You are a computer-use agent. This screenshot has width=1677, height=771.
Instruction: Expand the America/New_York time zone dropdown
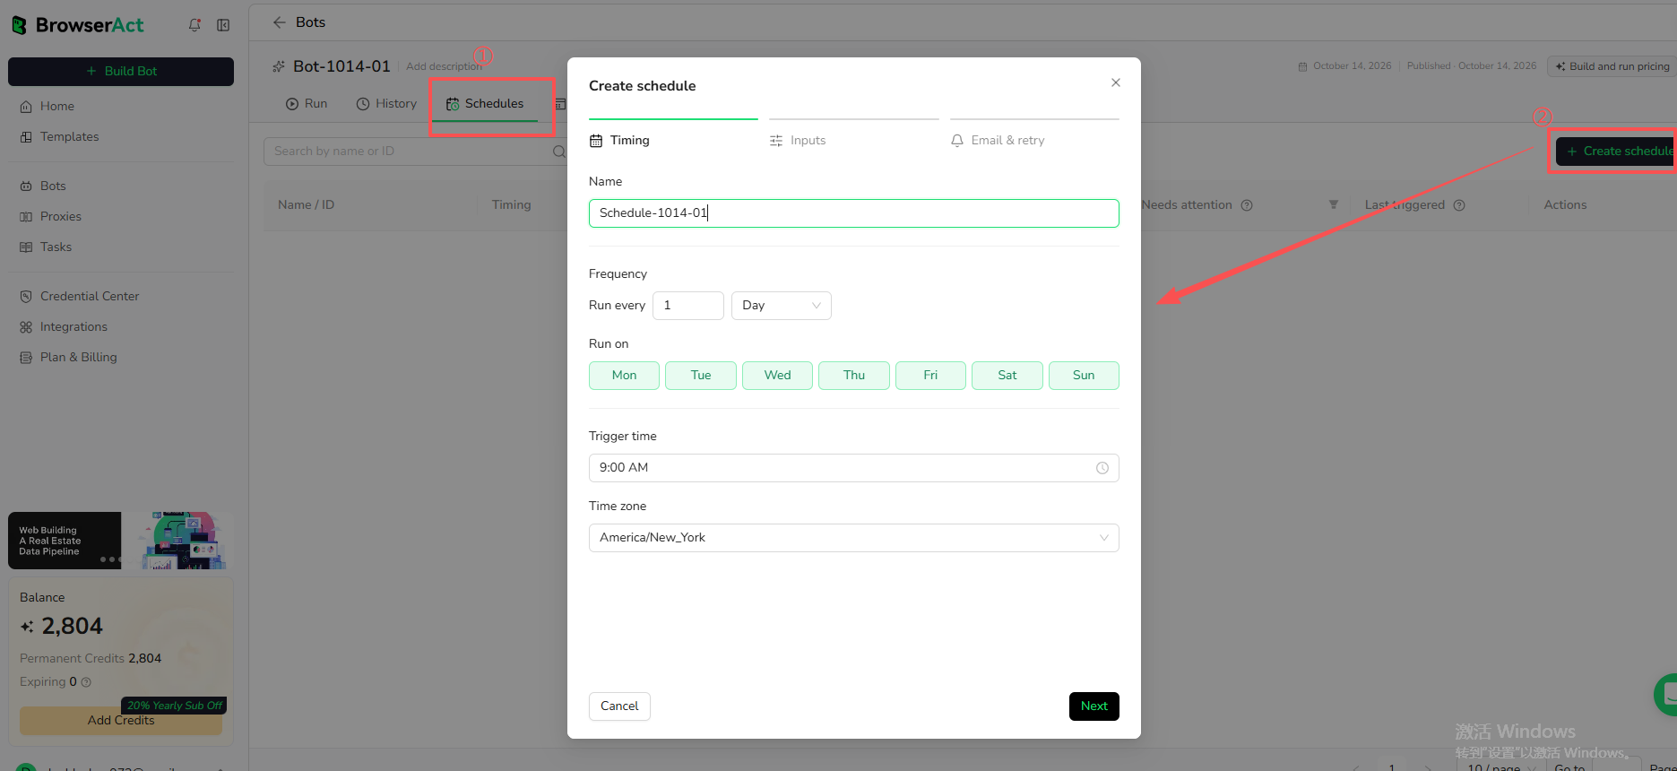[x=854, y=538]
